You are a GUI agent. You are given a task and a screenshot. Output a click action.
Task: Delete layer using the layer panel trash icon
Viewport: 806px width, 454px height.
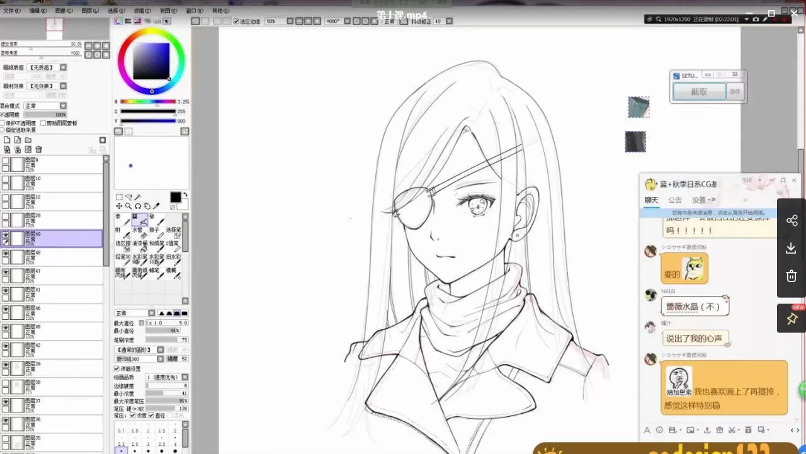click(x=38, y=149)
